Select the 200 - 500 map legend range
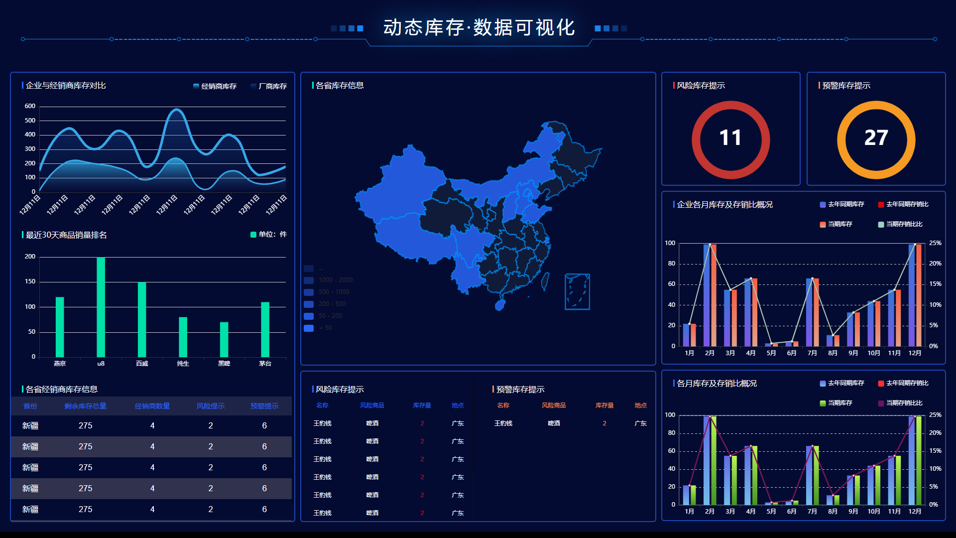This screenshot has height=538, width=956. pyautogui.click(x=309, y=304)
